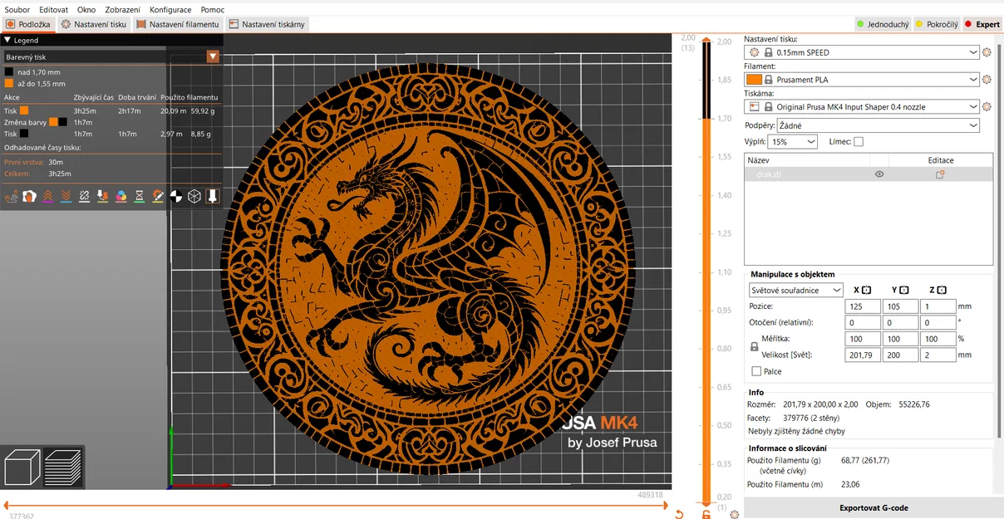Click the orange filament color swatch
1004x519 pixels.
click(x=754, y=80)
